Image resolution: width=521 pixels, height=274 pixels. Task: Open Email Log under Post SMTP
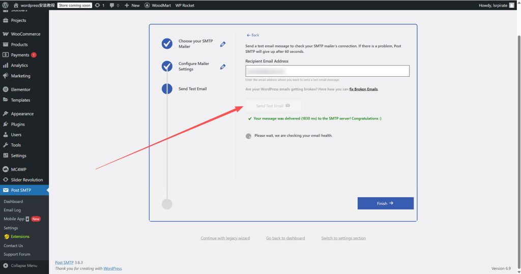pyautogui.click(x=12, y=210)
